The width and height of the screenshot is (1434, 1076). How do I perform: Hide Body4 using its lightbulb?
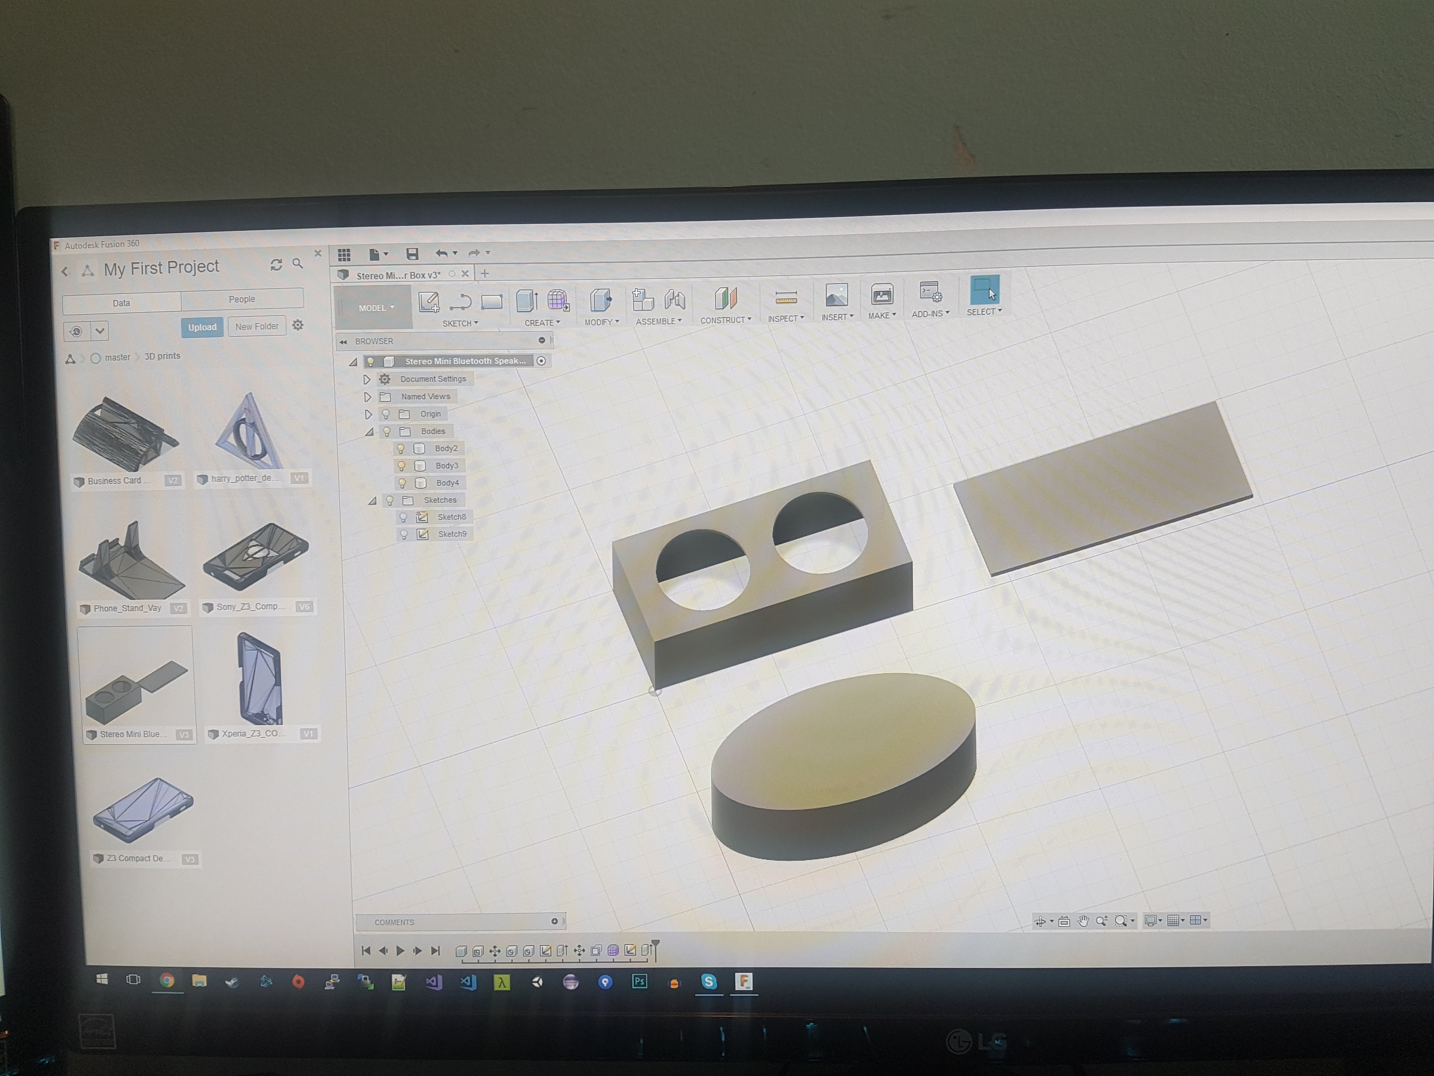click(402, 483)
